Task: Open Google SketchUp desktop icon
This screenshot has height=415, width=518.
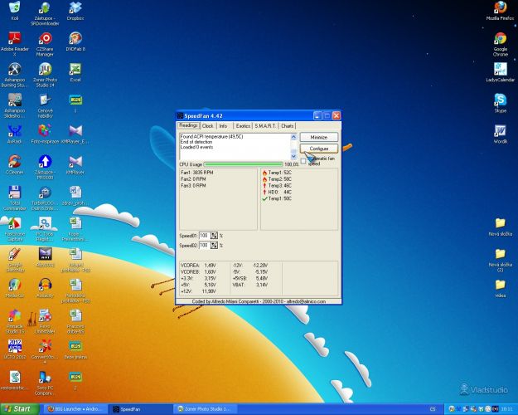Action: 15,260
